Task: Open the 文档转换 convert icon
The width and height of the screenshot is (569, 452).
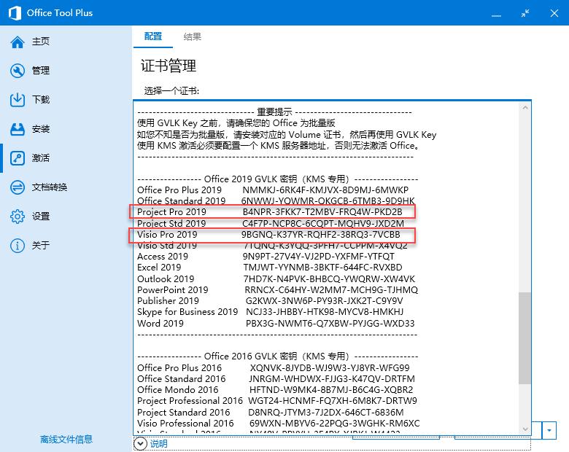Action: click(x=17, y=187)
